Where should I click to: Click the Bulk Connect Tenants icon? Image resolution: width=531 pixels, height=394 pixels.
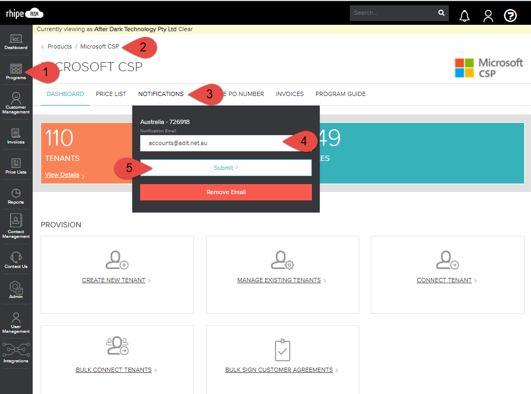117,345
